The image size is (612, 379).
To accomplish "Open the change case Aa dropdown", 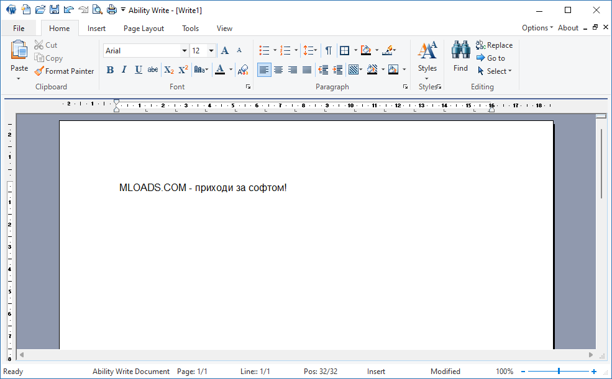I will [x=201, y=69].
